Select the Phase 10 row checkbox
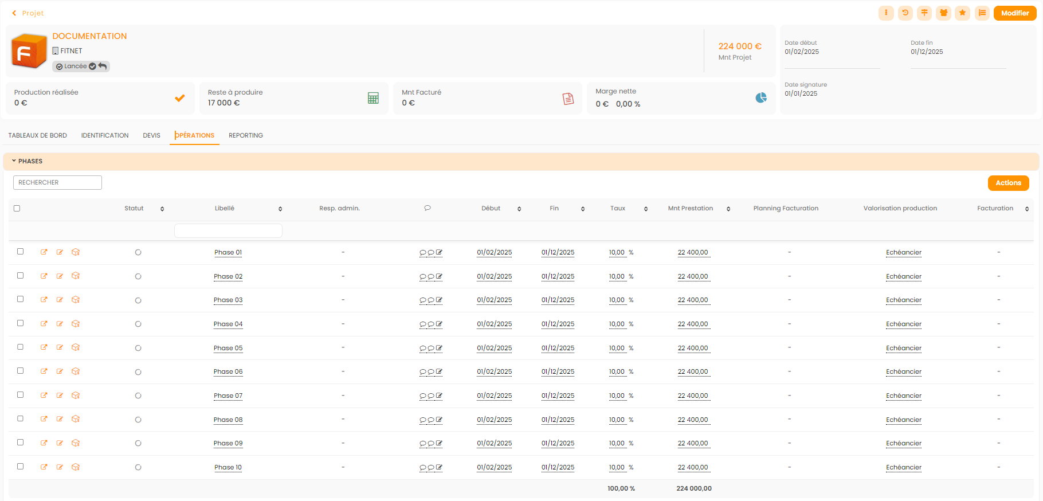This screenshot has height=501, width=1043. [21, 467]
